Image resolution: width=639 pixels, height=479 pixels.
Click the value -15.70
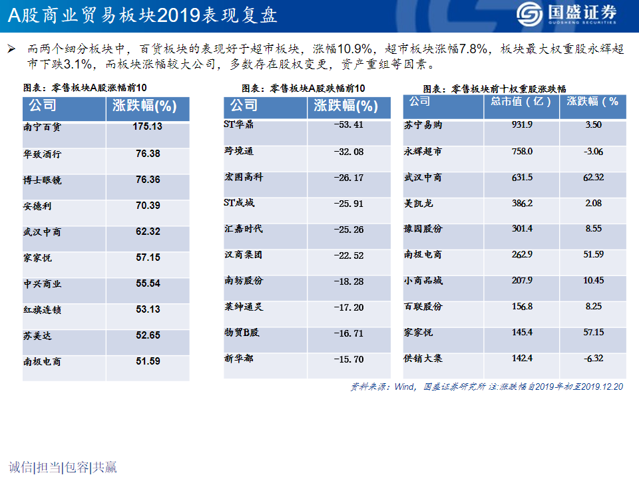tap(348, 359)
